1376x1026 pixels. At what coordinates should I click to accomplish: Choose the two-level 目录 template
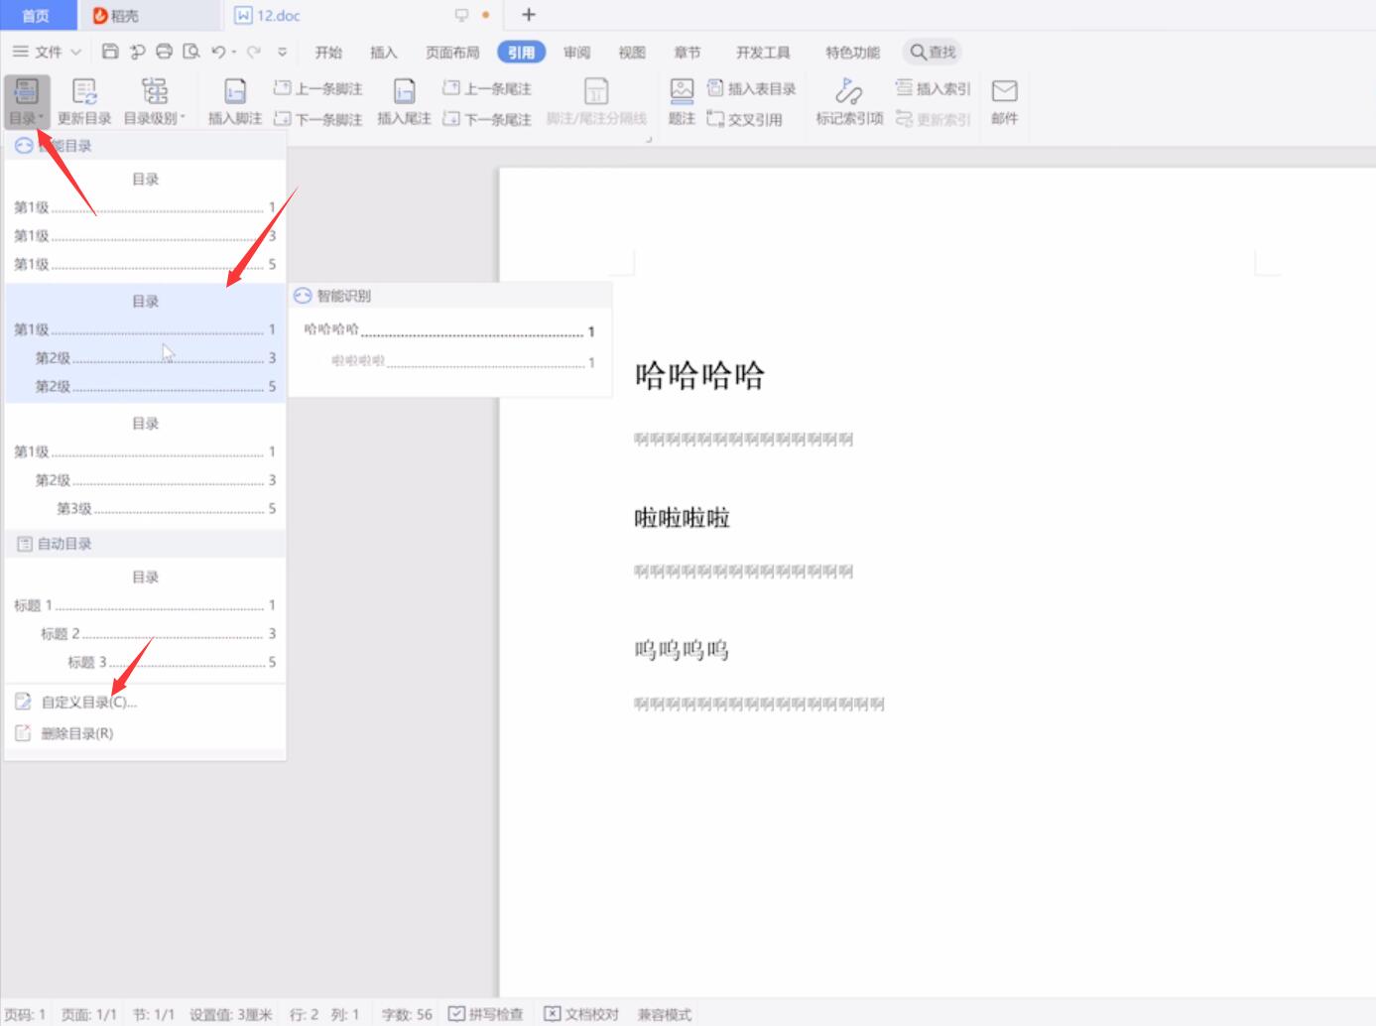coord(146,343)
